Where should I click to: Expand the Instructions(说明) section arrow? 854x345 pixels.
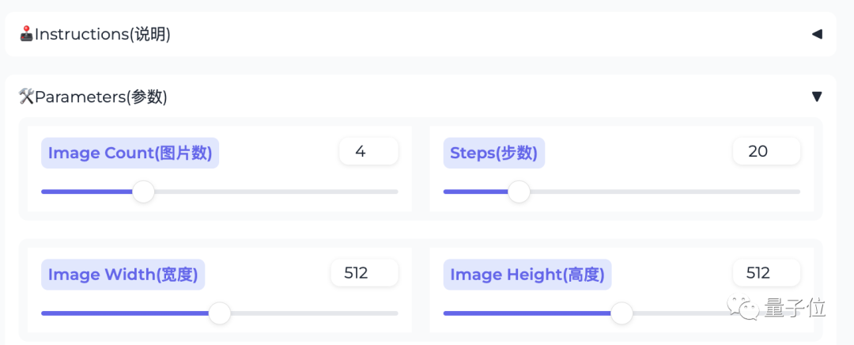[817, 34]
